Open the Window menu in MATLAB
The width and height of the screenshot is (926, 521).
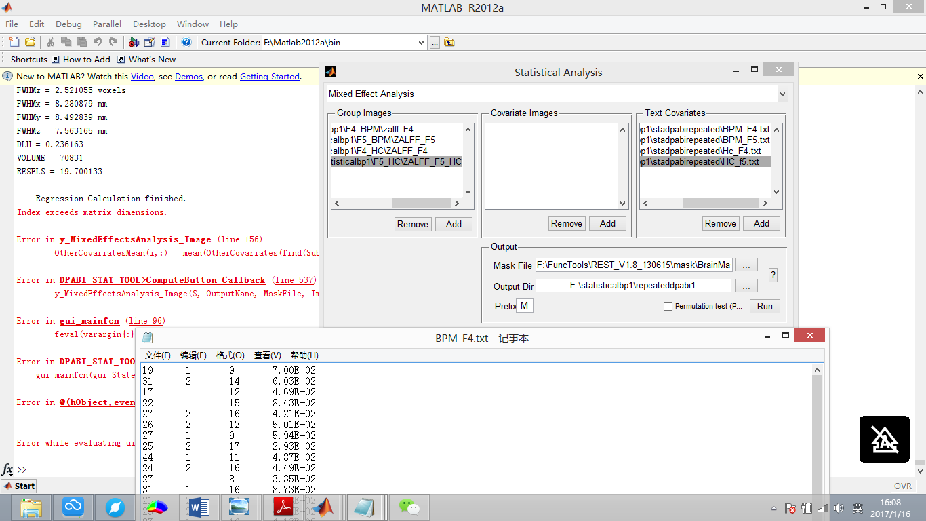point(193,24)
